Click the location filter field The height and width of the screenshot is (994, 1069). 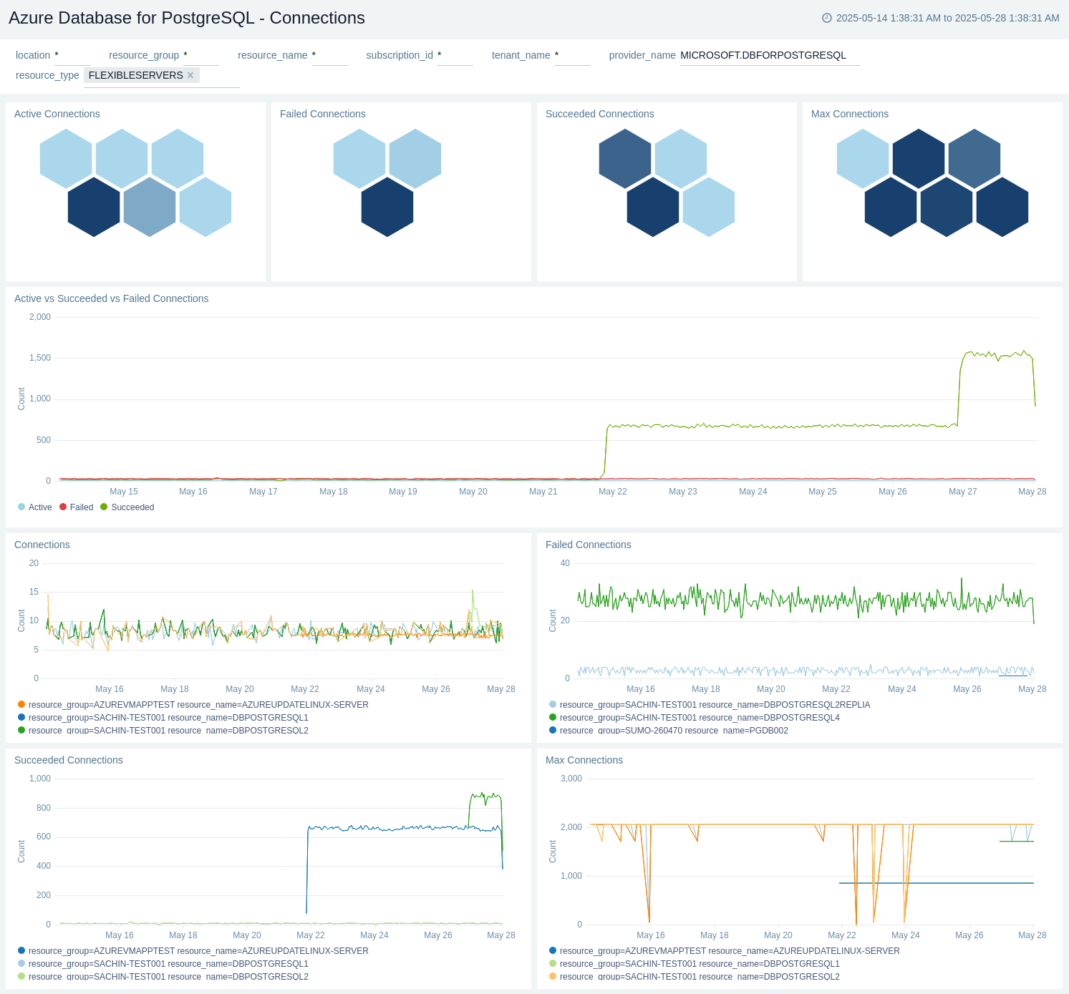pos(72,55)
